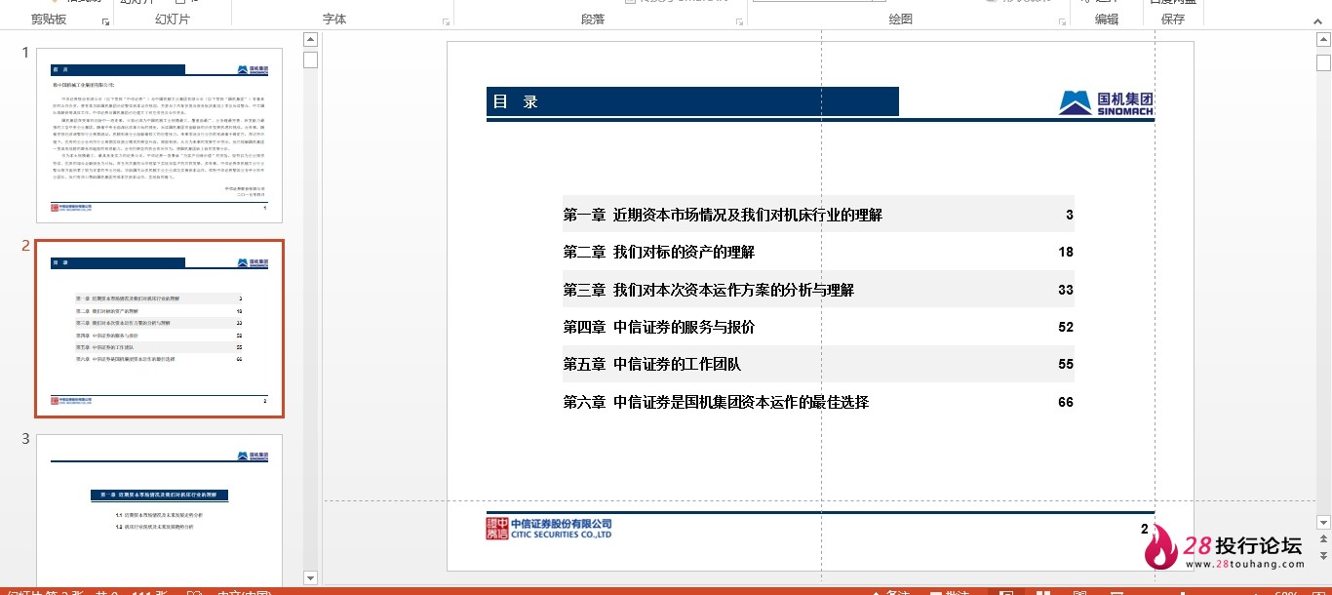
Task: Click the thumbnail pane scroll up arrow
Action: pos(311,40)
